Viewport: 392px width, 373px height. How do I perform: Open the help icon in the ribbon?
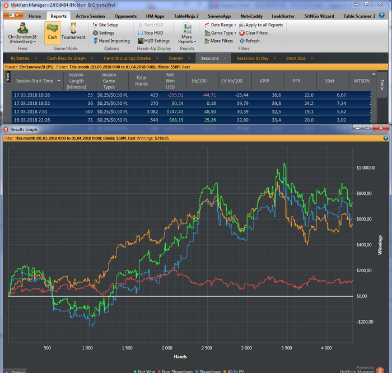[x=381, y=15]
